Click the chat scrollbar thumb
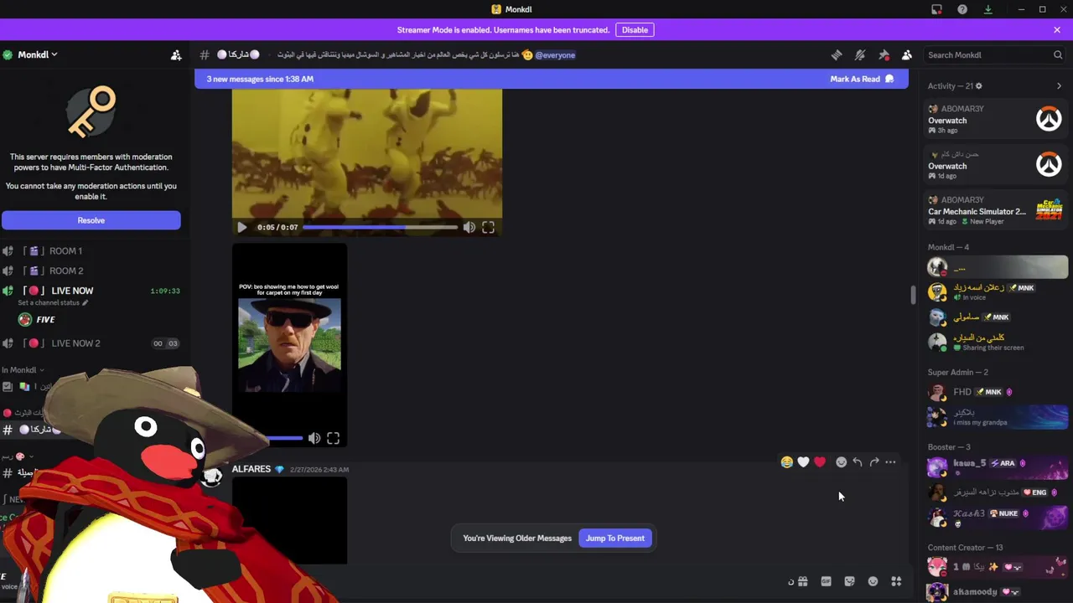The height and width of the screenshot is (603, 1073). tap(912, 296)
